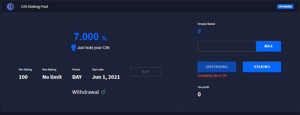Click the green unlocked padlock icon
The image size is (300, 115).
click(x=103, y=92)
